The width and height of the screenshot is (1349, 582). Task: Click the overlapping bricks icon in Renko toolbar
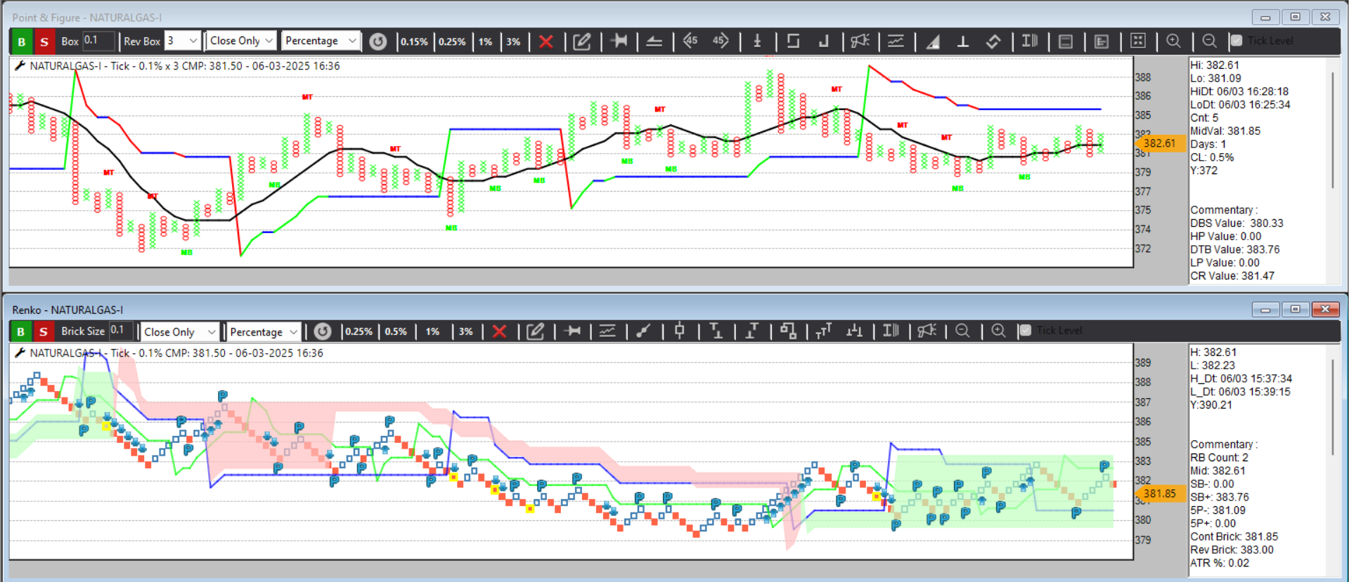(x=788, y=331)
